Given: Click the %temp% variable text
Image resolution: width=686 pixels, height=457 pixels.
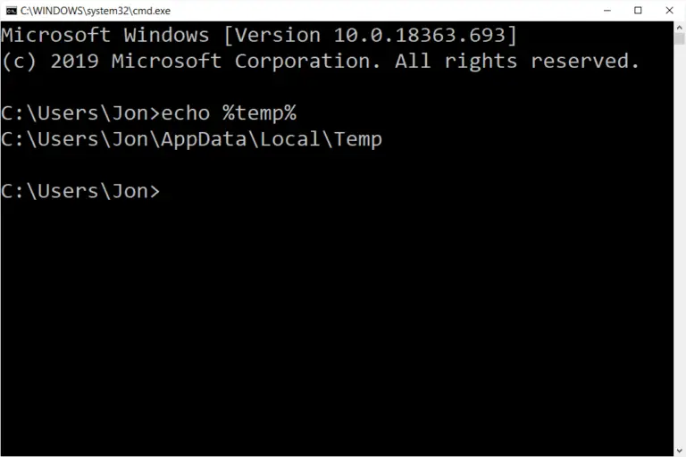Looking at the screenshot, I should [259, 113].
